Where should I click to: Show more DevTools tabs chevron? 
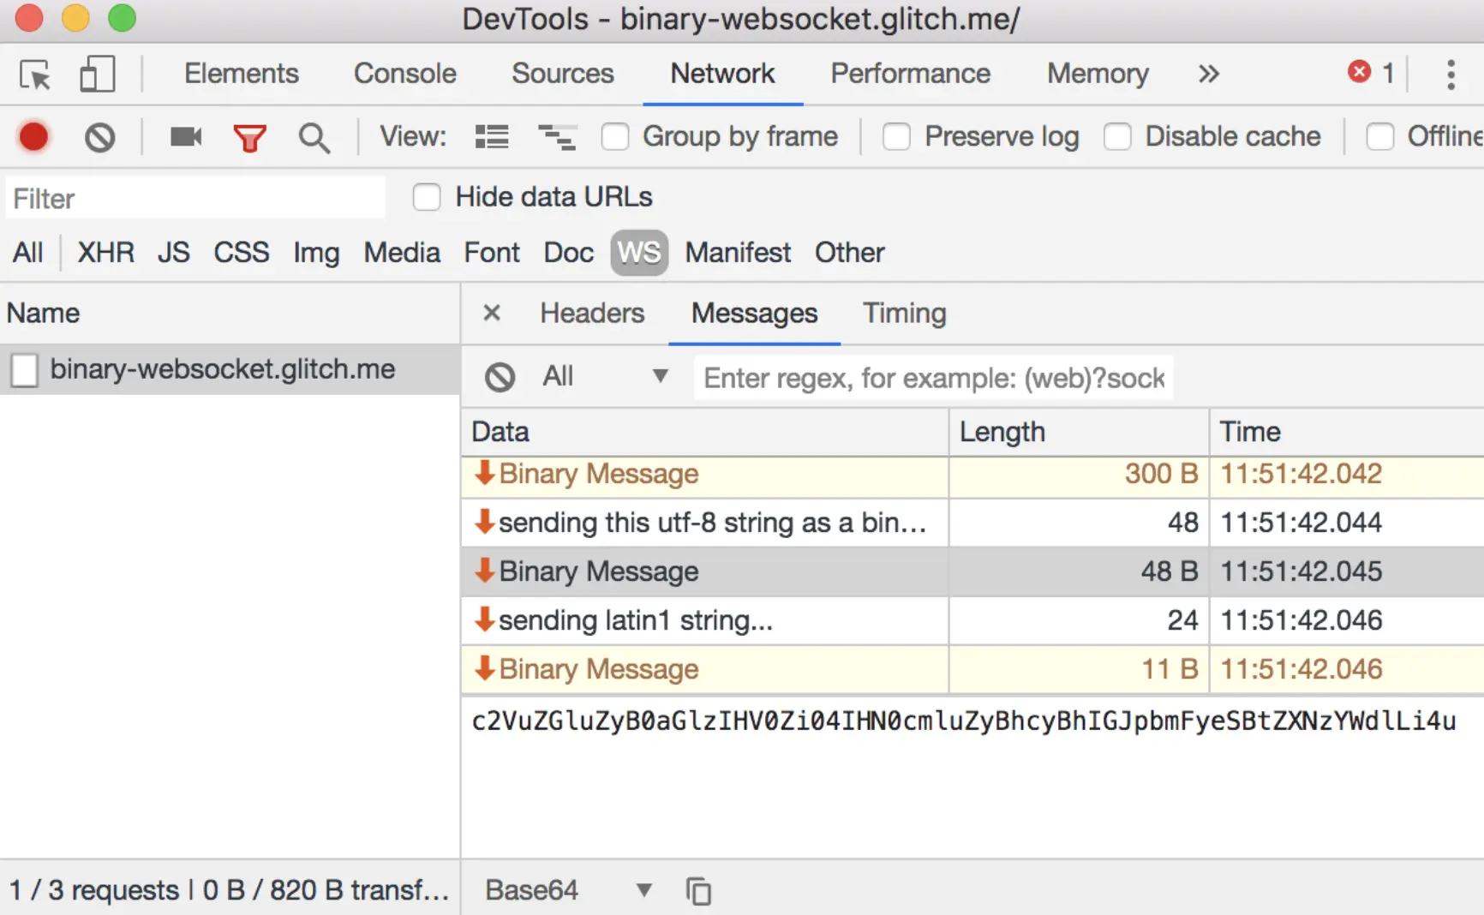(x=1208, y=74)
